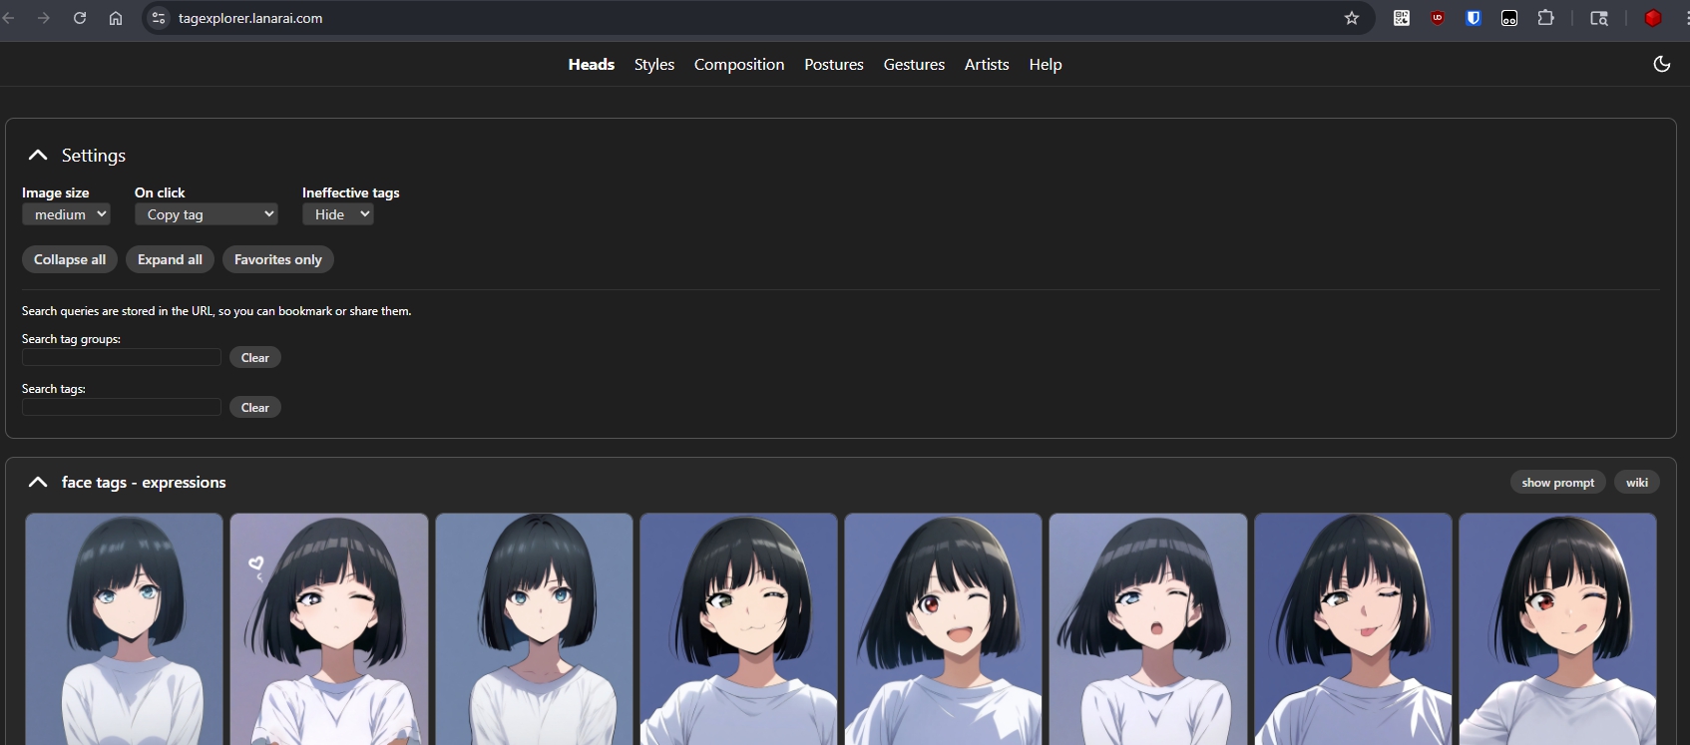Switch to the Artists tab
Viewport: 1690px width, 745px height.
click(x=987, y=64)
